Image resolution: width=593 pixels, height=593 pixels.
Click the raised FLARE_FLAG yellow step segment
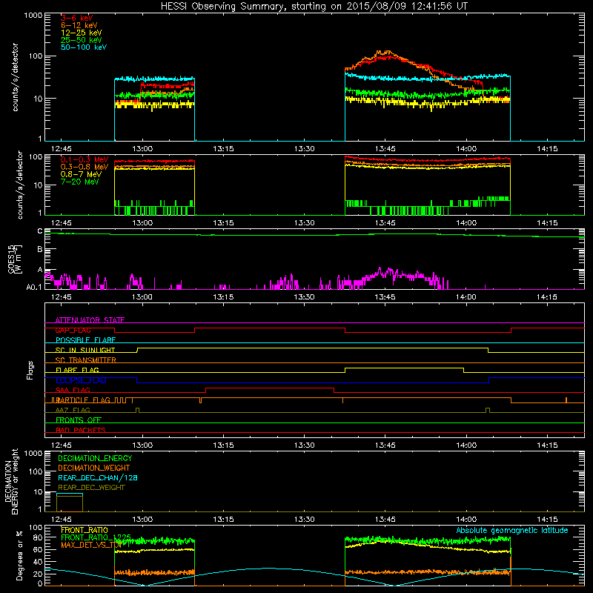(404, 368)
